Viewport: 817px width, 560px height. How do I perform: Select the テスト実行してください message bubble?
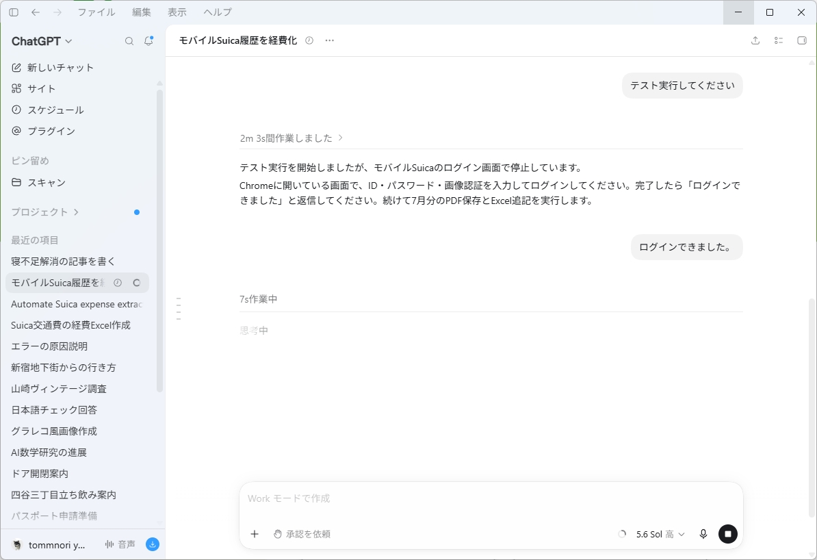point(682,86)
